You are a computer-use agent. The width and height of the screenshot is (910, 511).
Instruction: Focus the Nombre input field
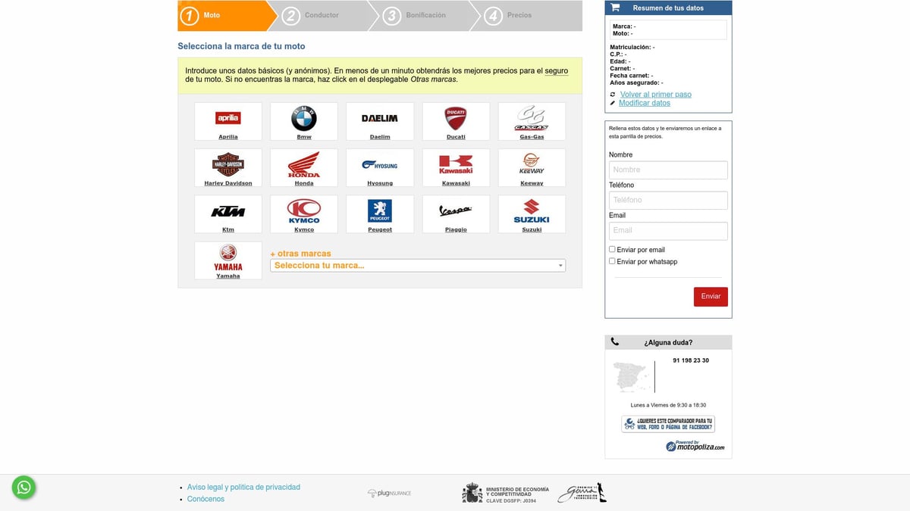pyautogui.click(x=668, y=170)
